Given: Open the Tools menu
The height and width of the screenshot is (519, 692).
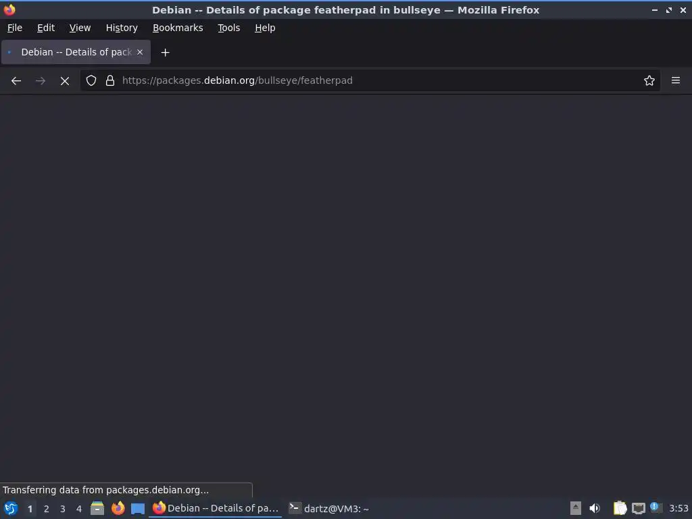Looking at the screenshot, I should (x=228, y=28).
